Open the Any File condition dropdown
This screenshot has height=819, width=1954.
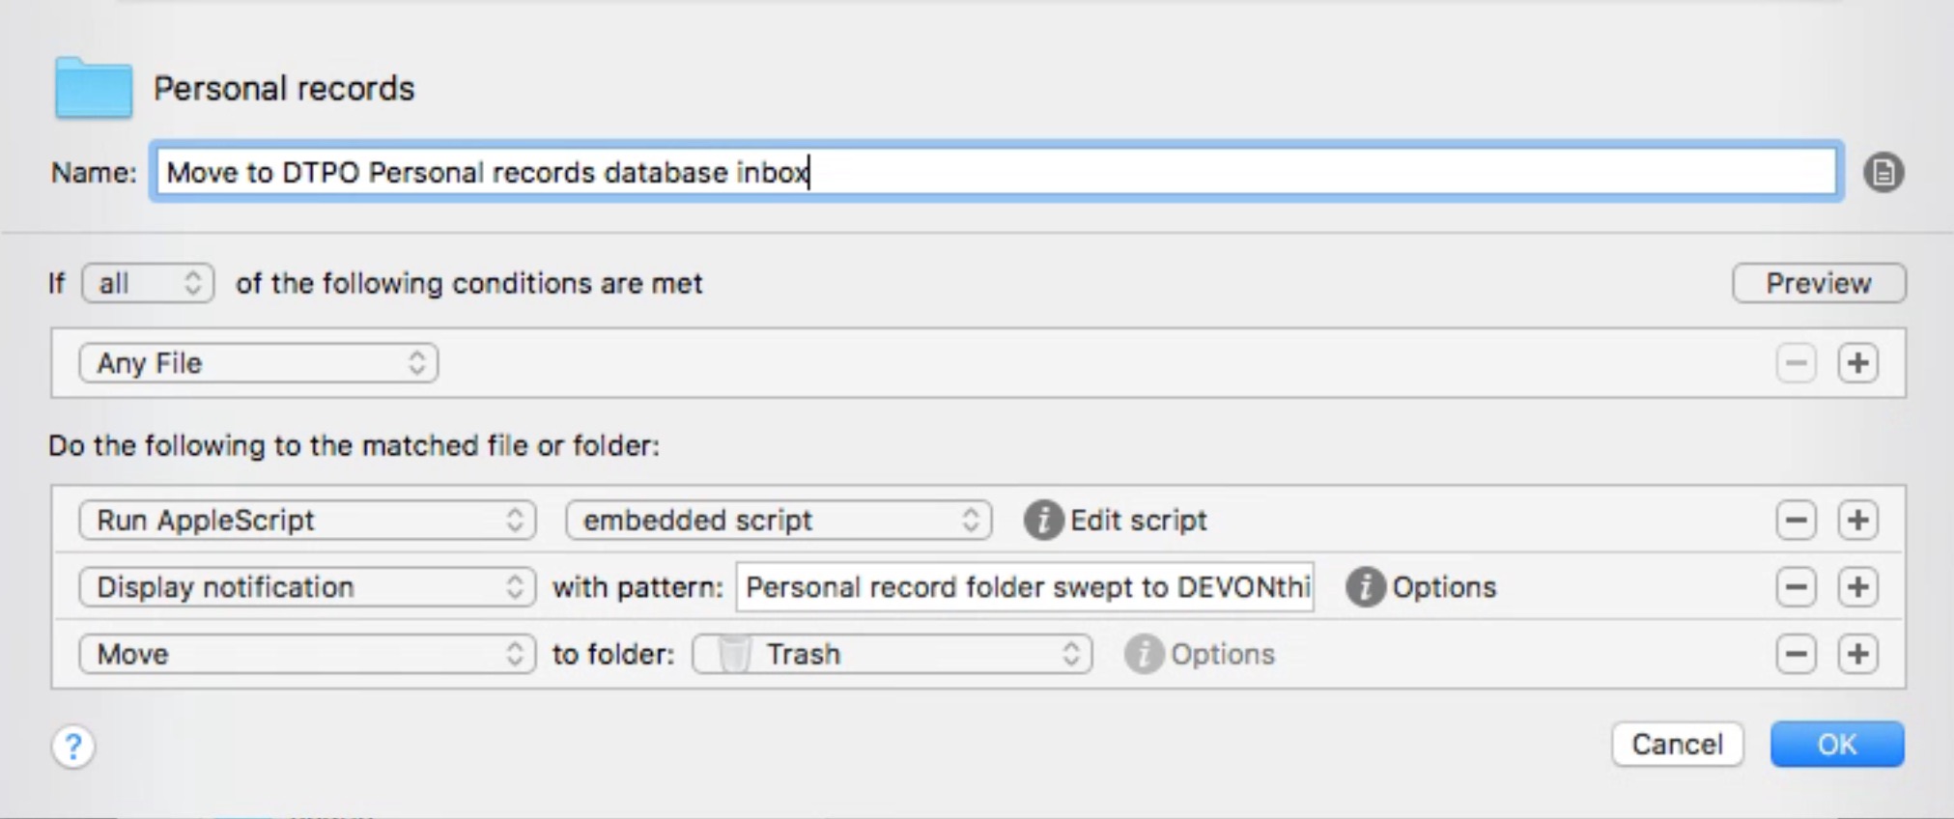(x=258, y=363)
